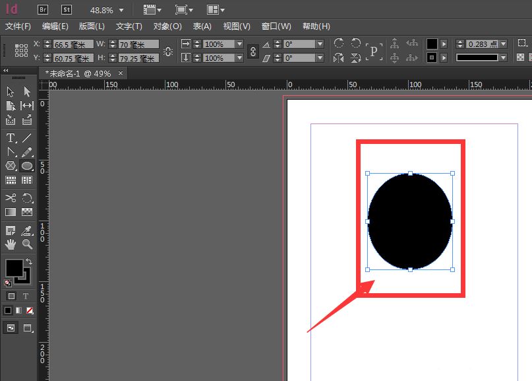Viewport: 532px width, 381px height.
Task: Swap fill and stroke colors
Action: 29,261
